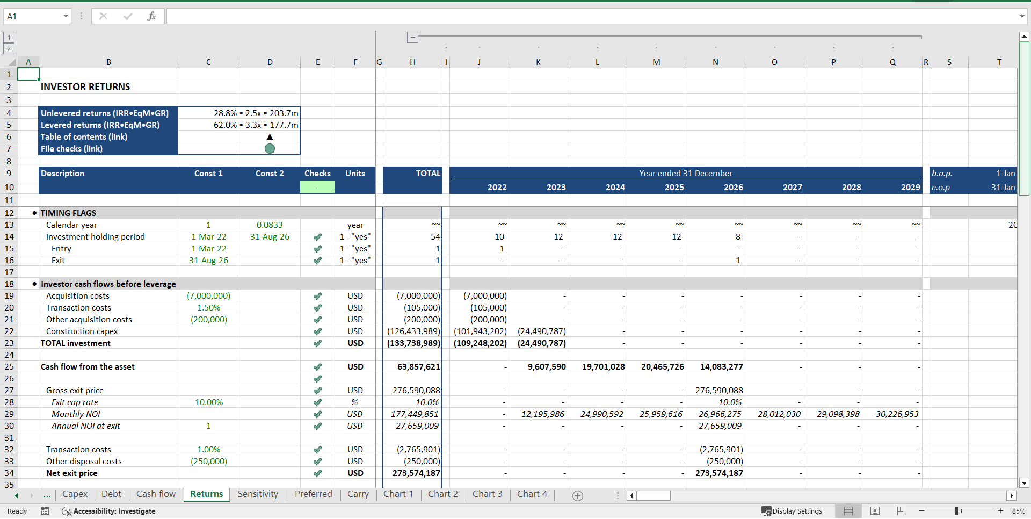Click the previous sheet navigation arrow

pos(17,495)
